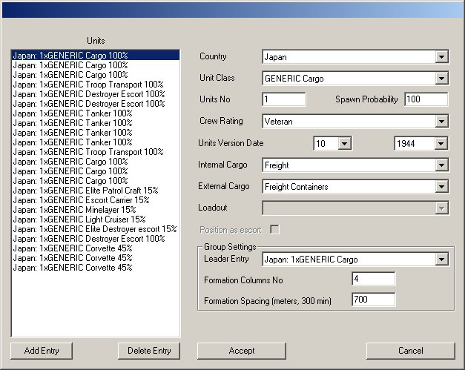Viewport: 465px width, 370px height.
Task: Expand the Crew Rating dropdown showing Veteran
Action: (355, 122)
